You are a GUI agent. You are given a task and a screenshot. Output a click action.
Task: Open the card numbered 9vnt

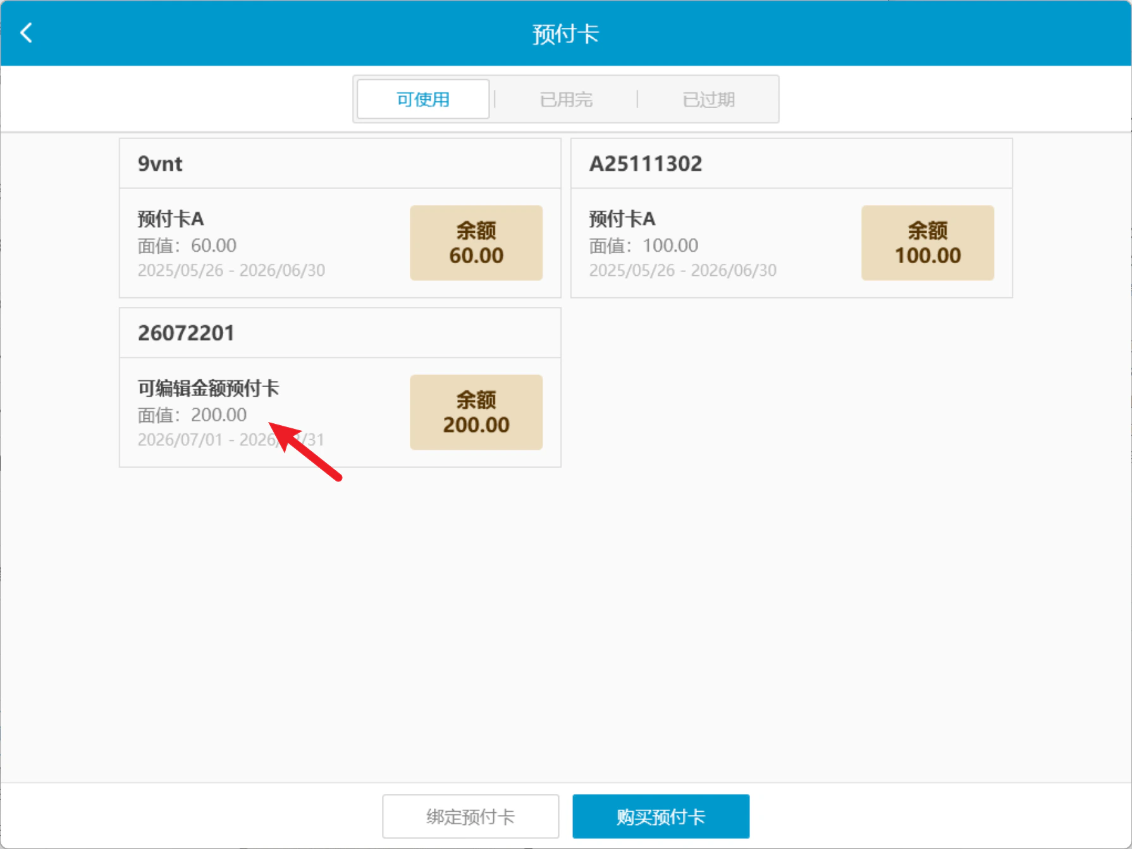tap(340, 218)
